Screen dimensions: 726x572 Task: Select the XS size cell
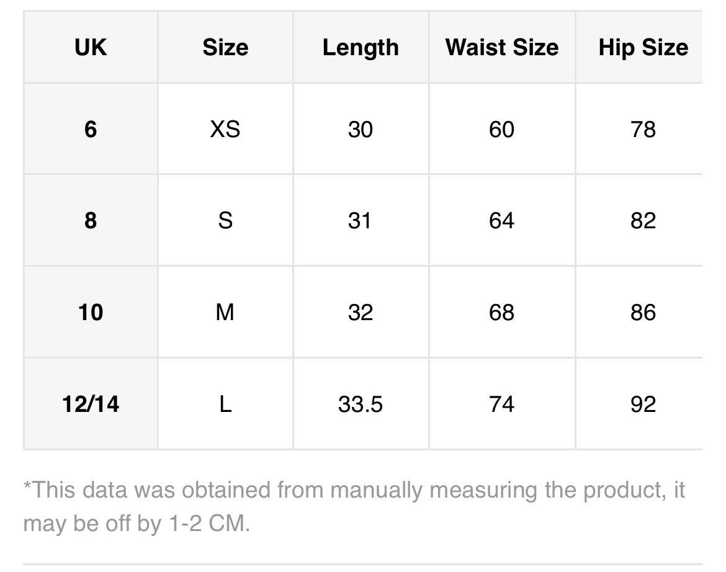(225, 129)
